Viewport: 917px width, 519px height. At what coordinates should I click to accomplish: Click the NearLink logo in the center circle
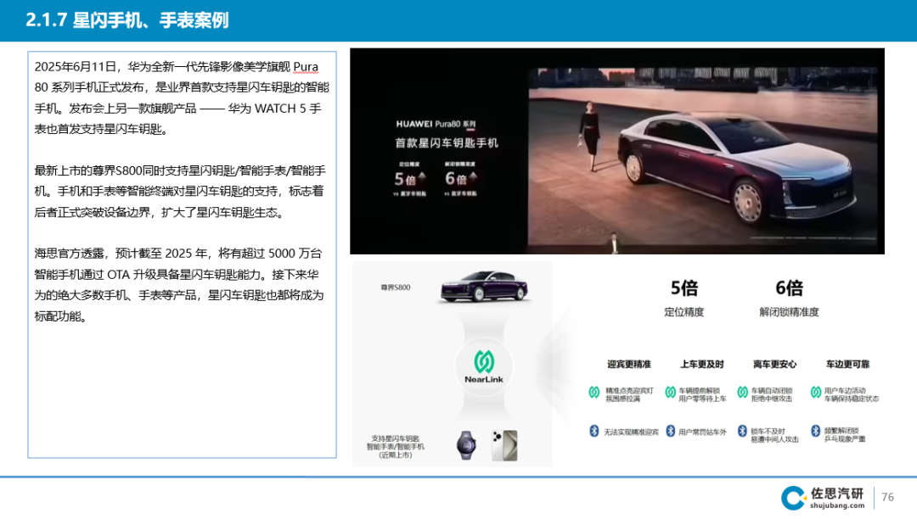click(x=484, y=365)
